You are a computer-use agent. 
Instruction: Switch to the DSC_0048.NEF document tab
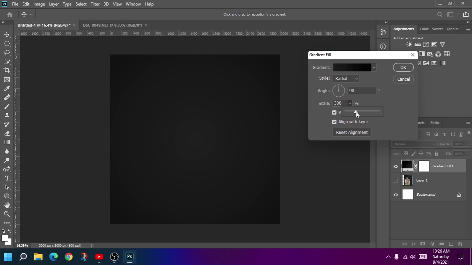click(112, 25)
